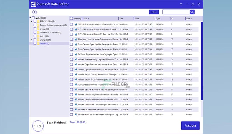
Task: Click the articles(23) folder icon
Action: [x=38, y=29]
